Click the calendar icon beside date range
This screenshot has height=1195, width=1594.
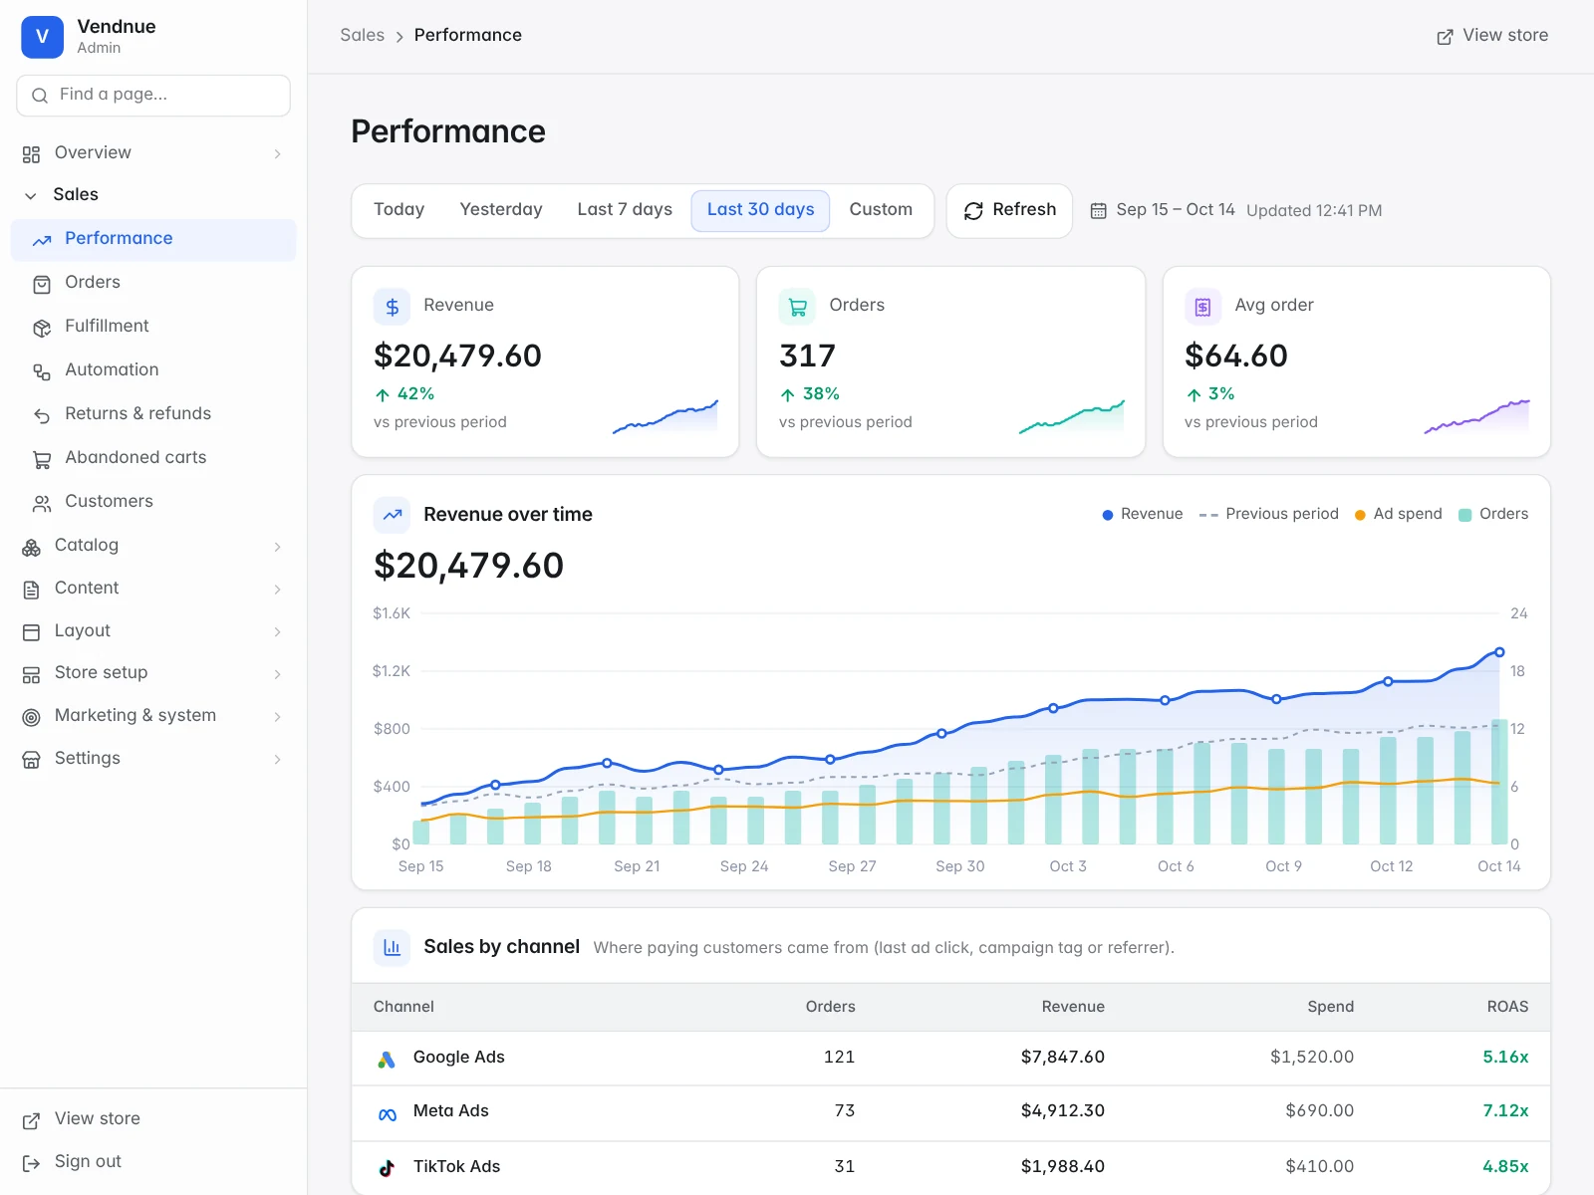[1098, 211]
